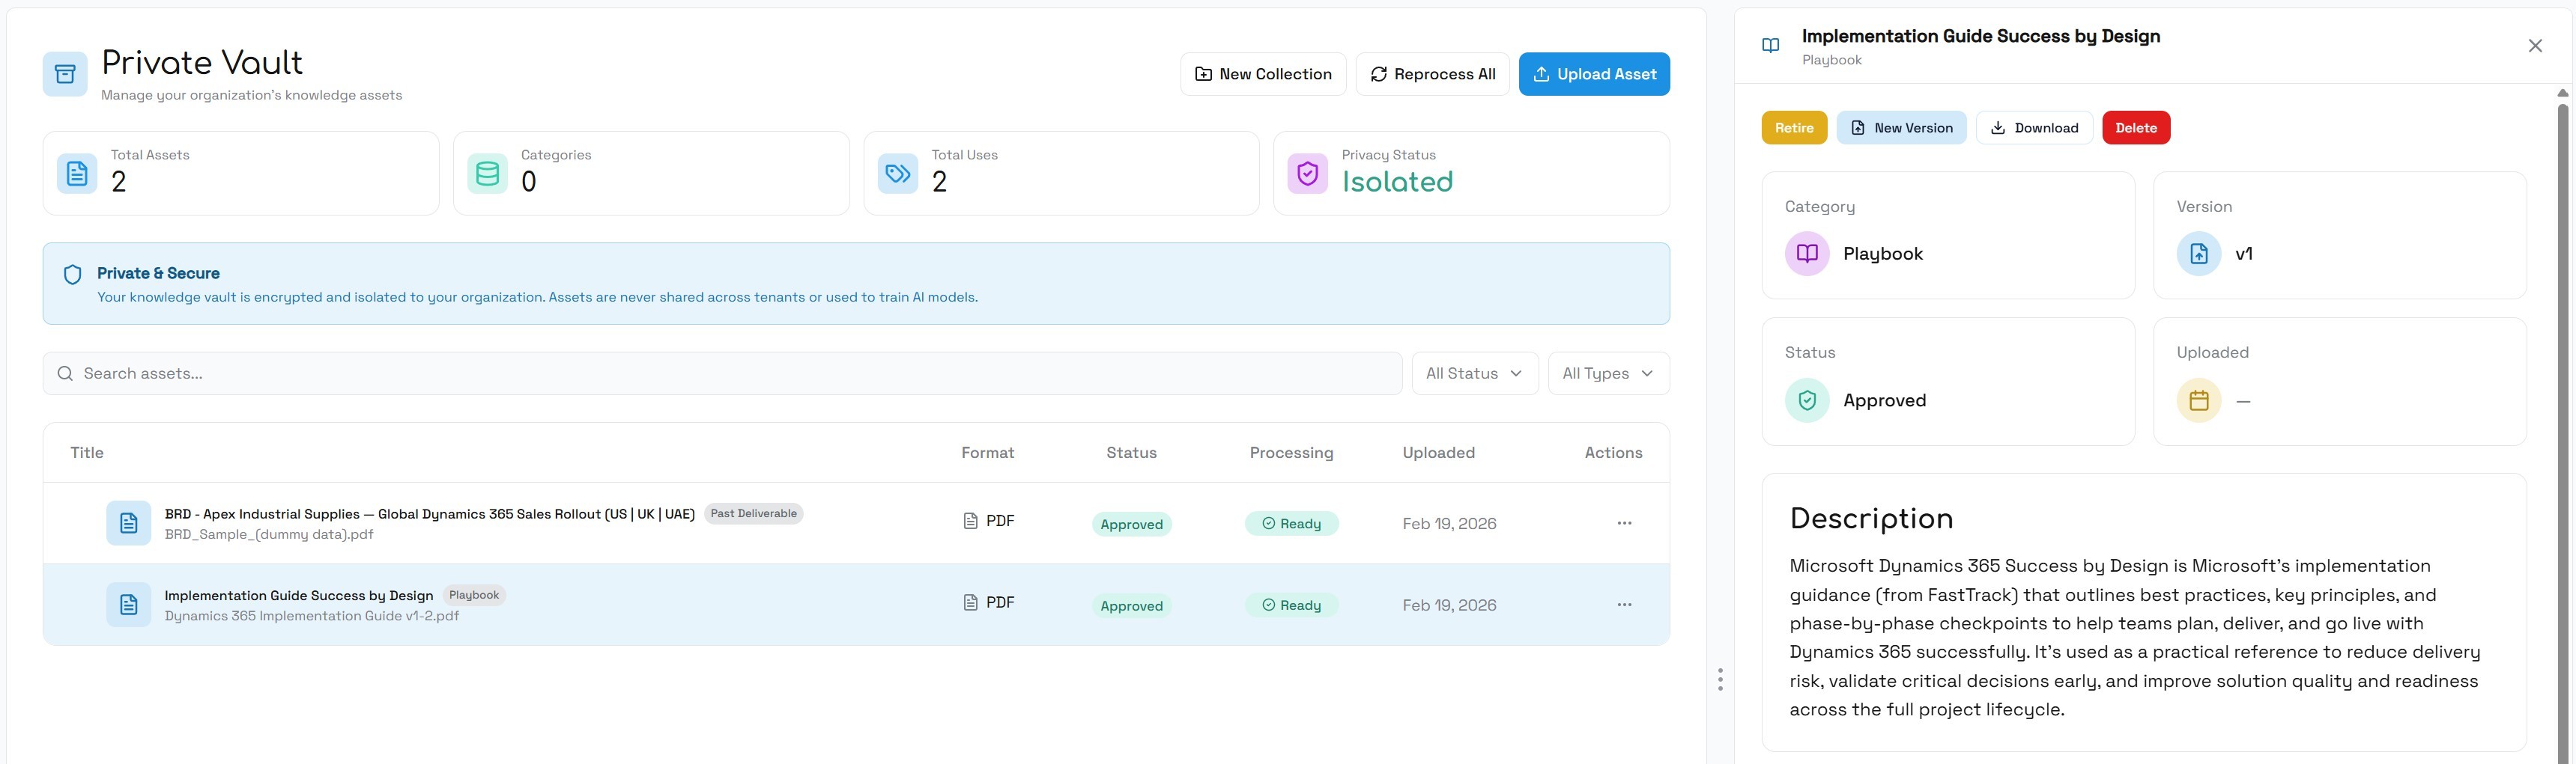The height and width of the screenshot is (764, 2576).
Task: Focus the Search assets input field
Action: point(722,373)
